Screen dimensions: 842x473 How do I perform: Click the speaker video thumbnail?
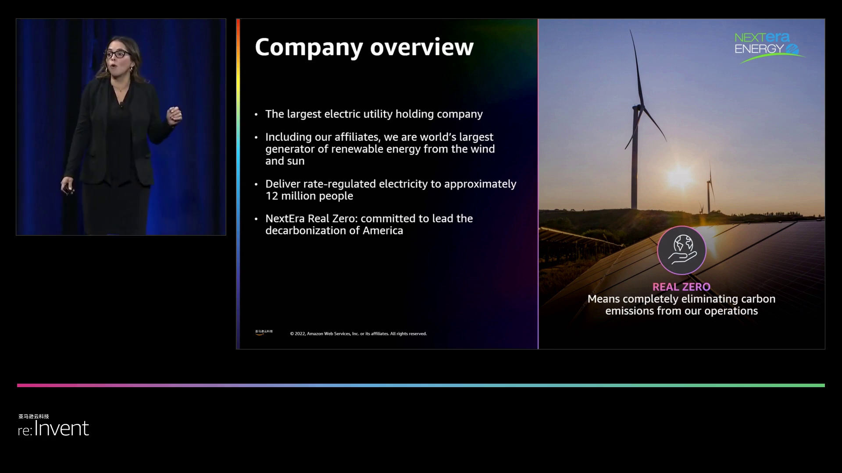coord(121,127)
